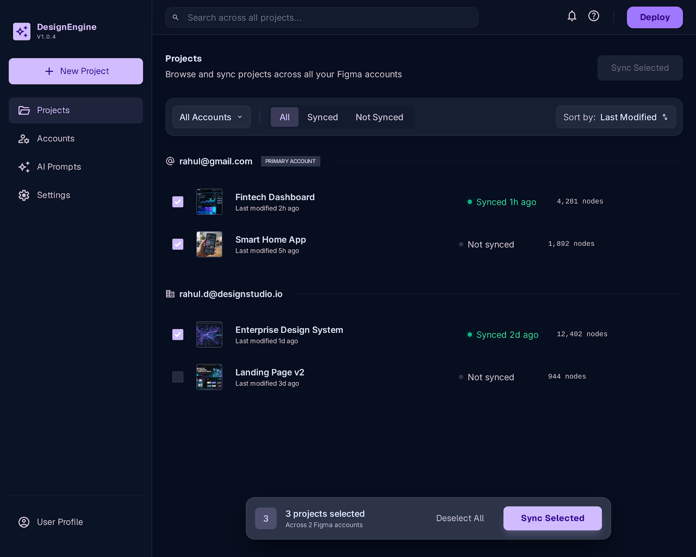Click the Accounts people-gear icon
Image resolution: width=696 pixels, height=557 pixels.
point(24,139)
